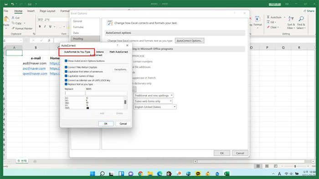This screenshot has width=319, height=179.
Task: Click the Undo arrow in quick access toolbar
Action: click(12, 4)
